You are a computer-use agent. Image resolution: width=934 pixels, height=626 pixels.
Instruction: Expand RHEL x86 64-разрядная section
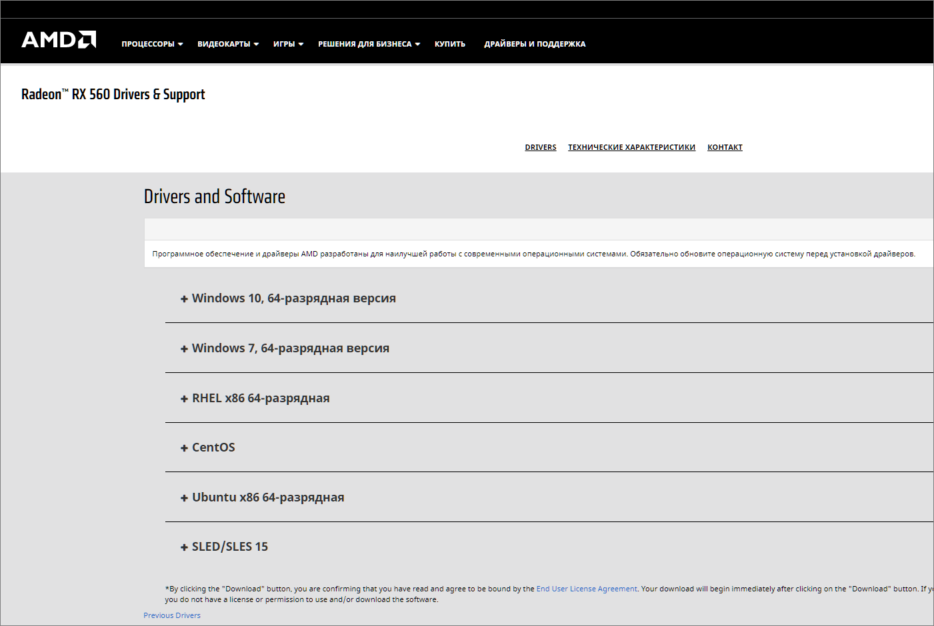coord(255,398)
